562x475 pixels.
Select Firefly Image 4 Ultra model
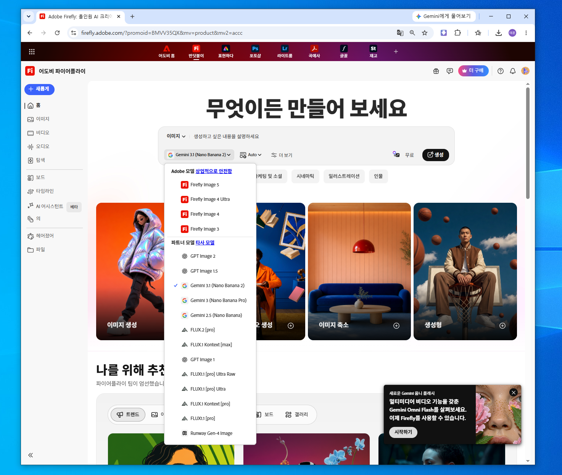click(x=210, y=199)
